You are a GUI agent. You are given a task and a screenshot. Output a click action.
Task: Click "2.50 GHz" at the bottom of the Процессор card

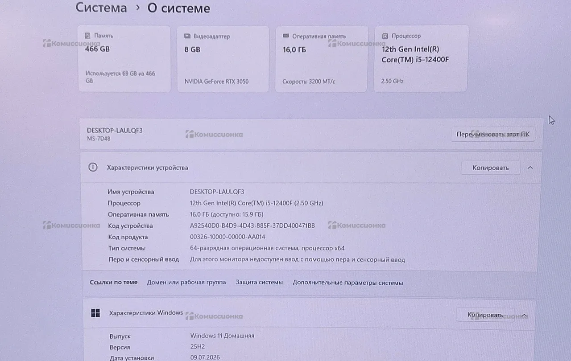click(x=392, y=81)
